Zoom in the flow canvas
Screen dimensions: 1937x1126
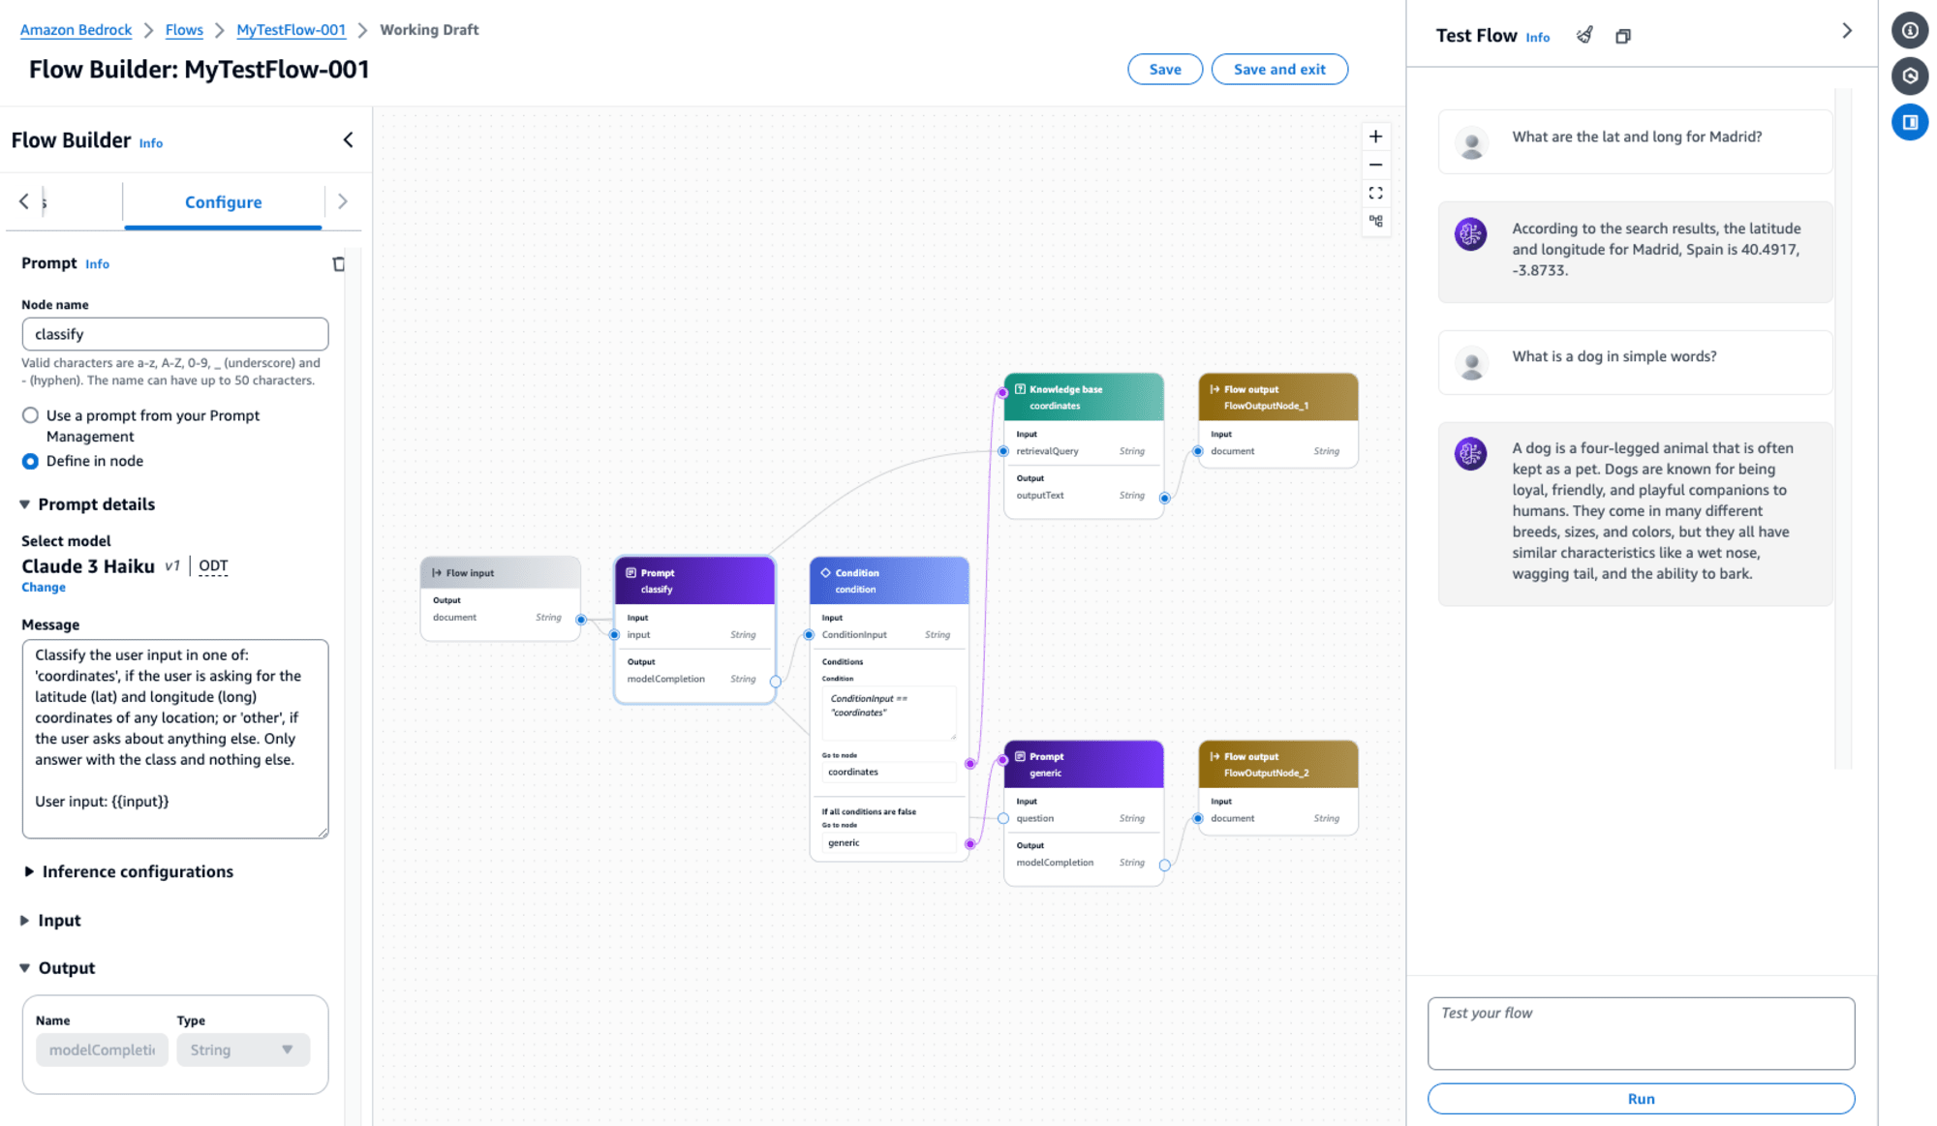tap(1375, 137)
